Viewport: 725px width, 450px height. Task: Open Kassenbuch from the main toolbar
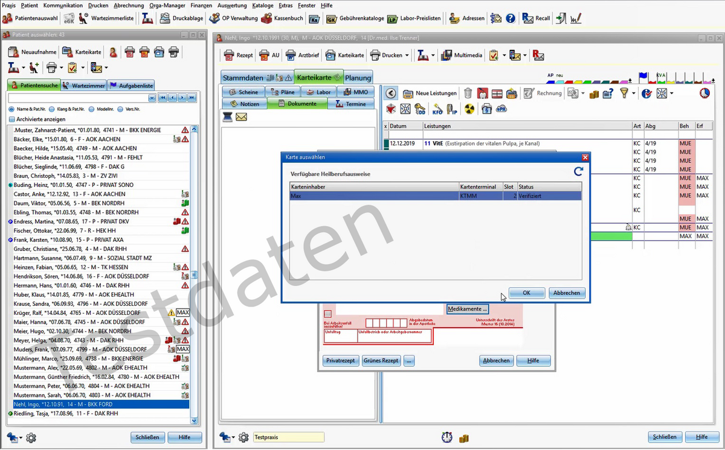click(282, 19)
